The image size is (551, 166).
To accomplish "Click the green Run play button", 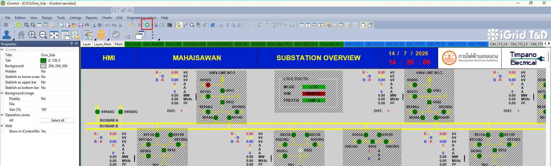I will 147,25.
